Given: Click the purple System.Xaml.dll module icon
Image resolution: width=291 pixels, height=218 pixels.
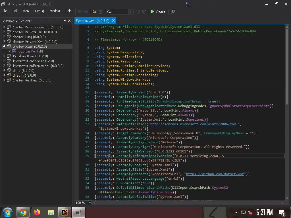Looking at the screenshot, I should [x=14, y=51].
